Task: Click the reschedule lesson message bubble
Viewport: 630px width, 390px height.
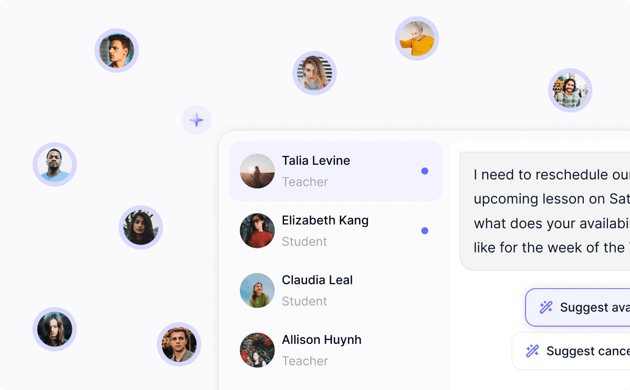Action: coord(545,211)
